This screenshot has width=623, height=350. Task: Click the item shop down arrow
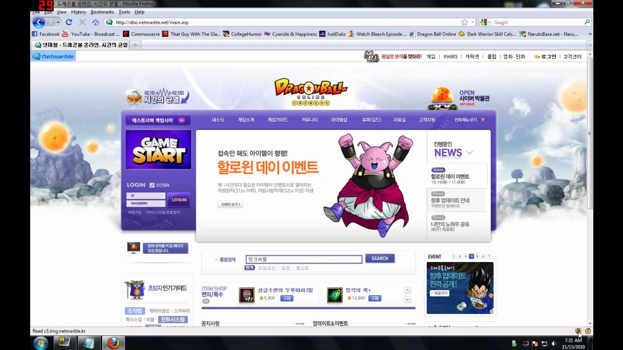pos(407,299)
